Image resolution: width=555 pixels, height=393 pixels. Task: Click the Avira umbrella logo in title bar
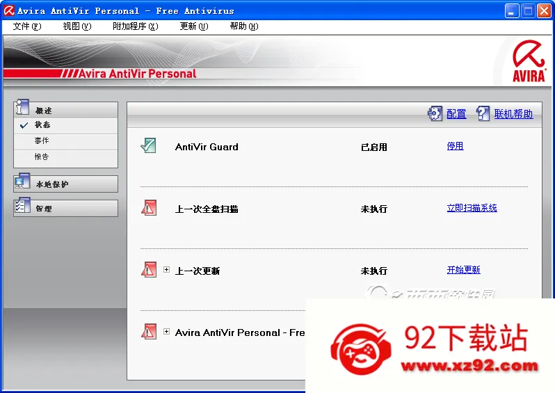[x=9, y=10]
